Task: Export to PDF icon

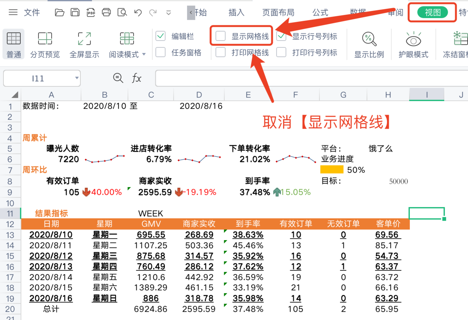Action: point(91,12)
